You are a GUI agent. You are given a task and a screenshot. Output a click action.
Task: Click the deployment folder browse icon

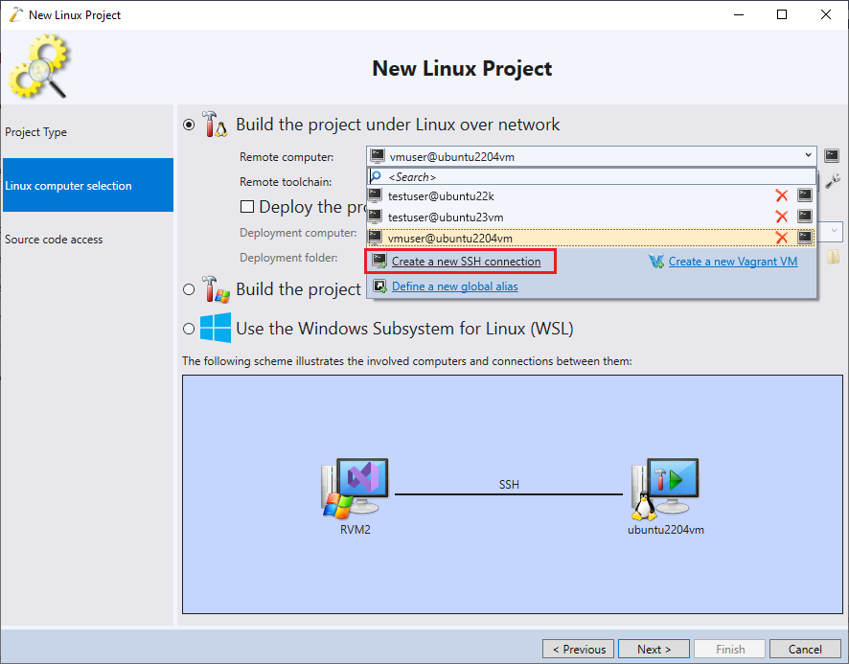[x=833, y=257]
